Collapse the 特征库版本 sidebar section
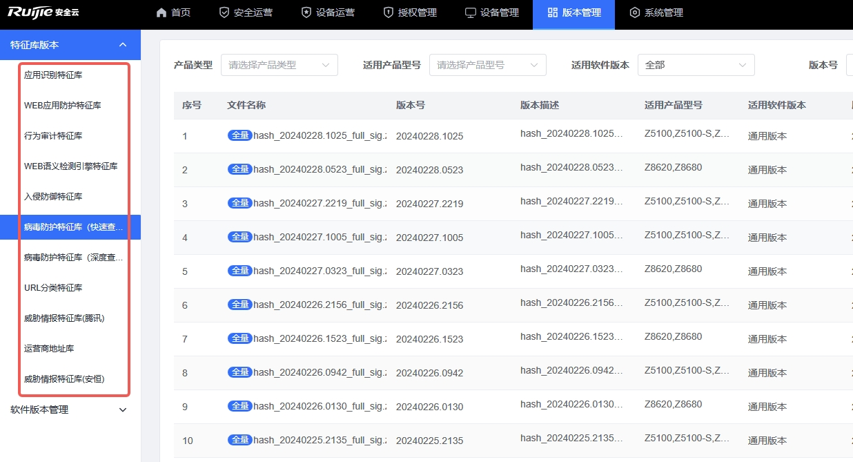The image size is (853, 462). 123,45
